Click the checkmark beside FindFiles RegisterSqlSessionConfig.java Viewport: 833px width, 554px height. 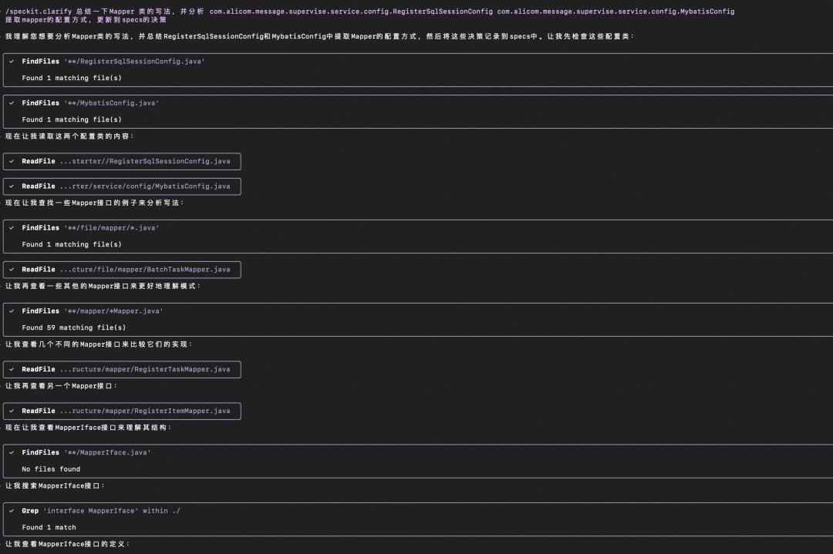[x=12, y=62]
